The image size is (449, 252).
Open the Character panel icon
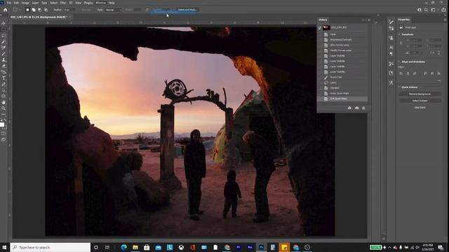tap(391, 48)
